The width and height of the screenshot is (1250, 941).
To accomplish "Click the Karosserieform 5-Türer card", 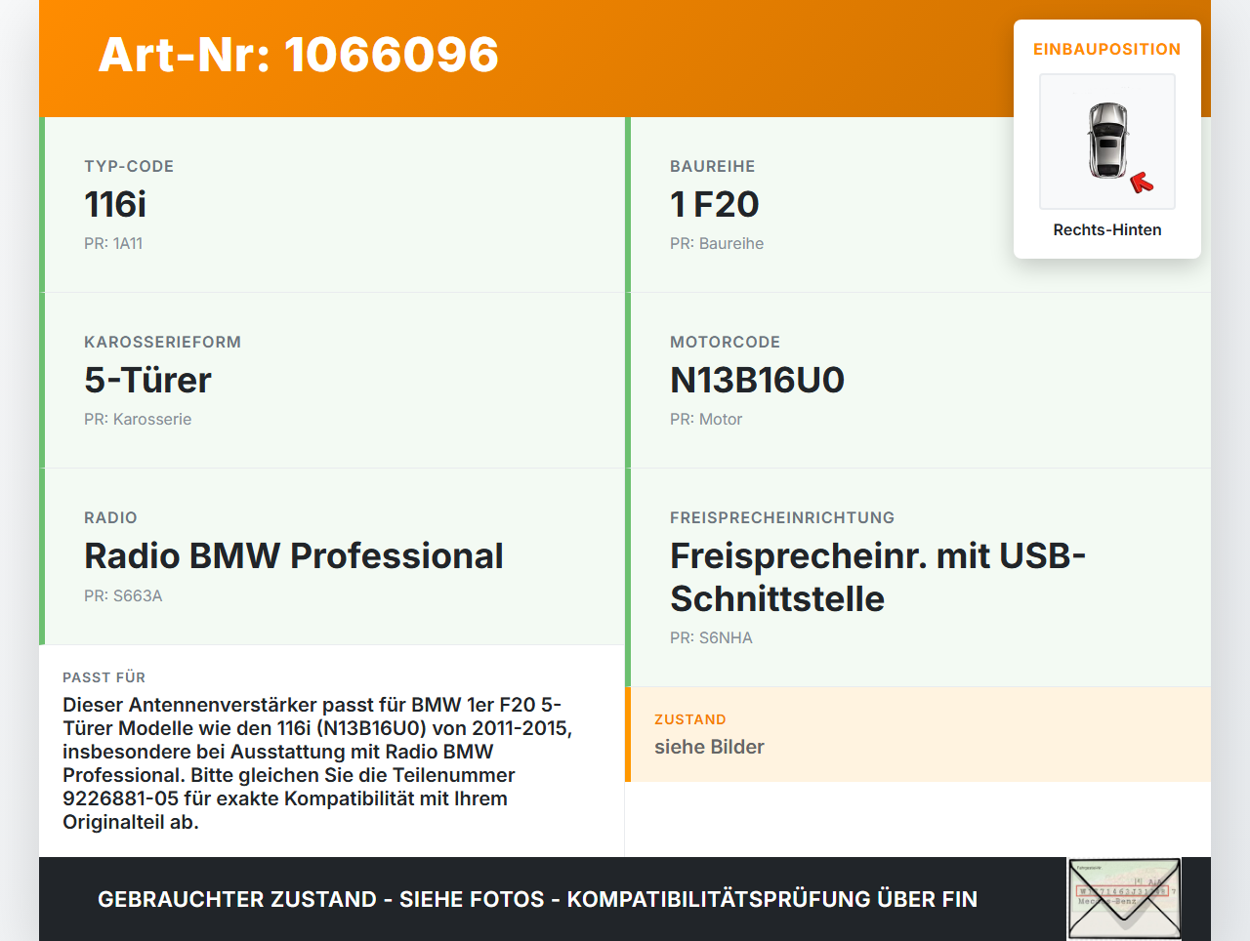I will coord(332,381).
